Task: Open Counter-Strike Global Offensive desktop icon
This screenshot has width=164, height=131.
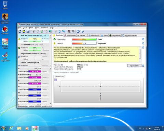Action: [5, 18]
